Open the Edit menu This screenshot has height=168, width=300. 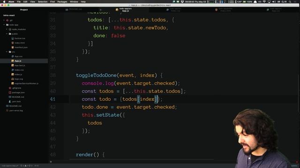(x=25, y=2)
